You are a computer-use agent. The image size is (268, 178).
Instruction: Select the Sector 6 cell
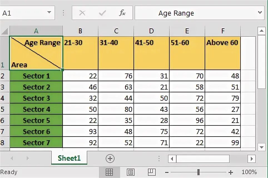(x=36, y=131)
